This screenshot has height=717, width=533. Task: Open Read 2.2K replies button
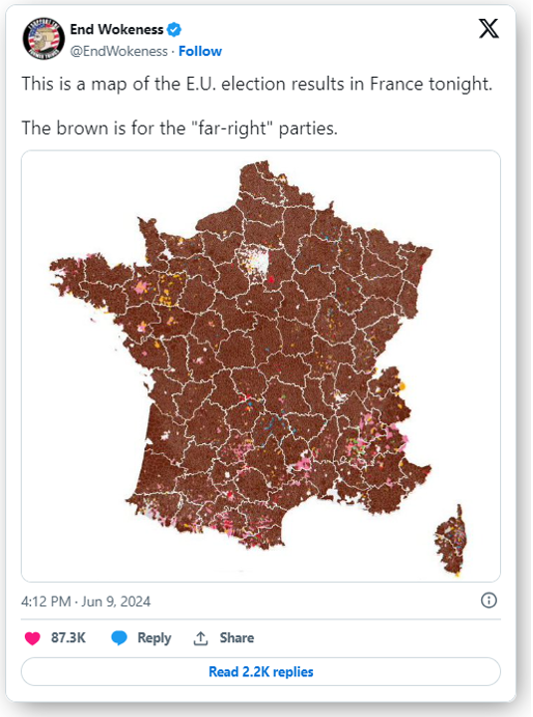pos(261,672)
